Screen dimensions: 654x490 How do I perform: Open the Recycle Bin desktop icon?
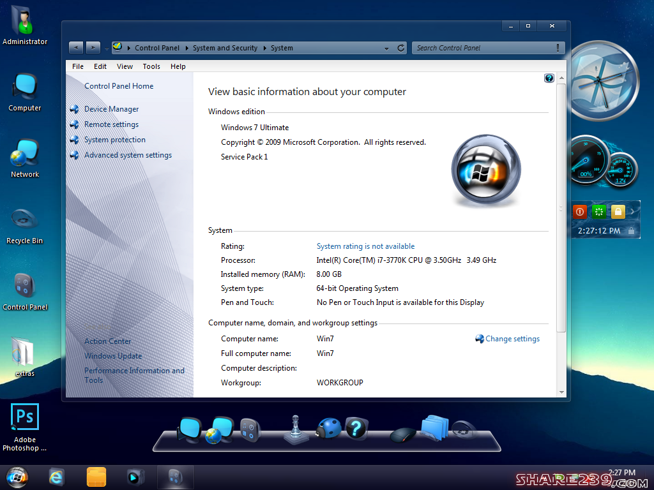25,225
